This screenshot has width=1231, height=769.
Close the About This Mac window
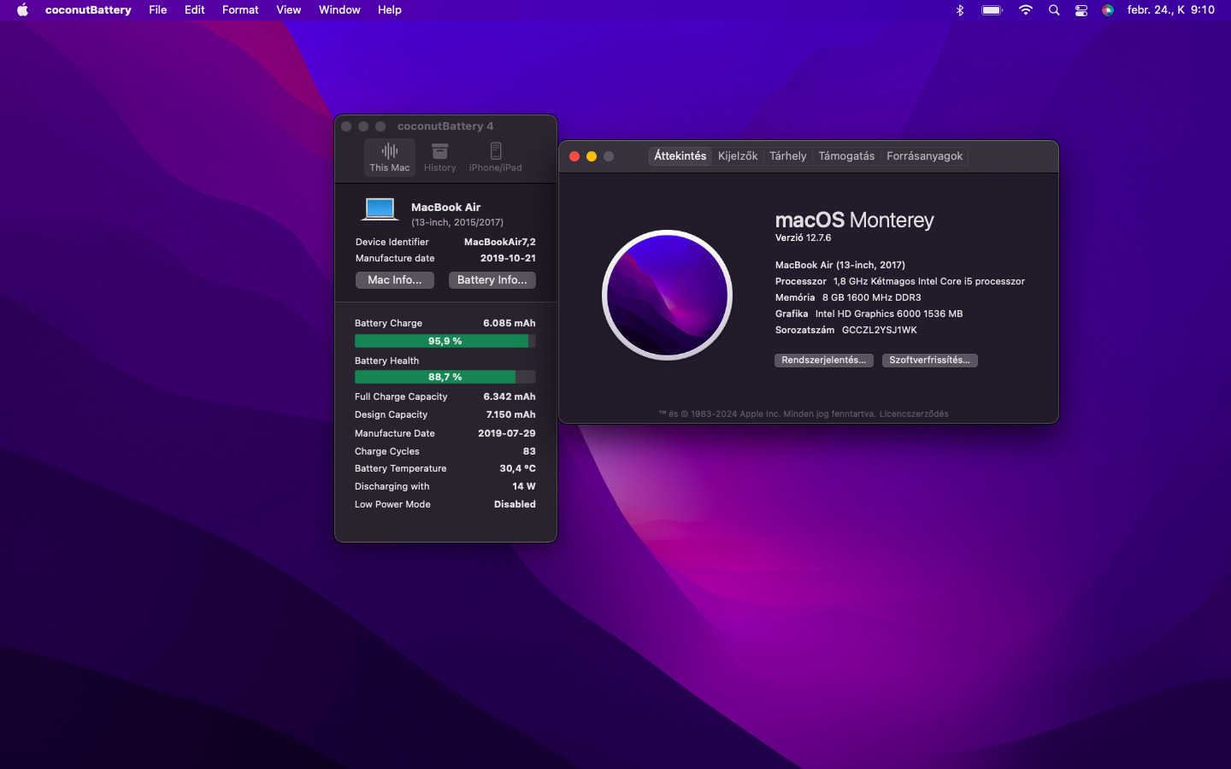tap(574, 156)
